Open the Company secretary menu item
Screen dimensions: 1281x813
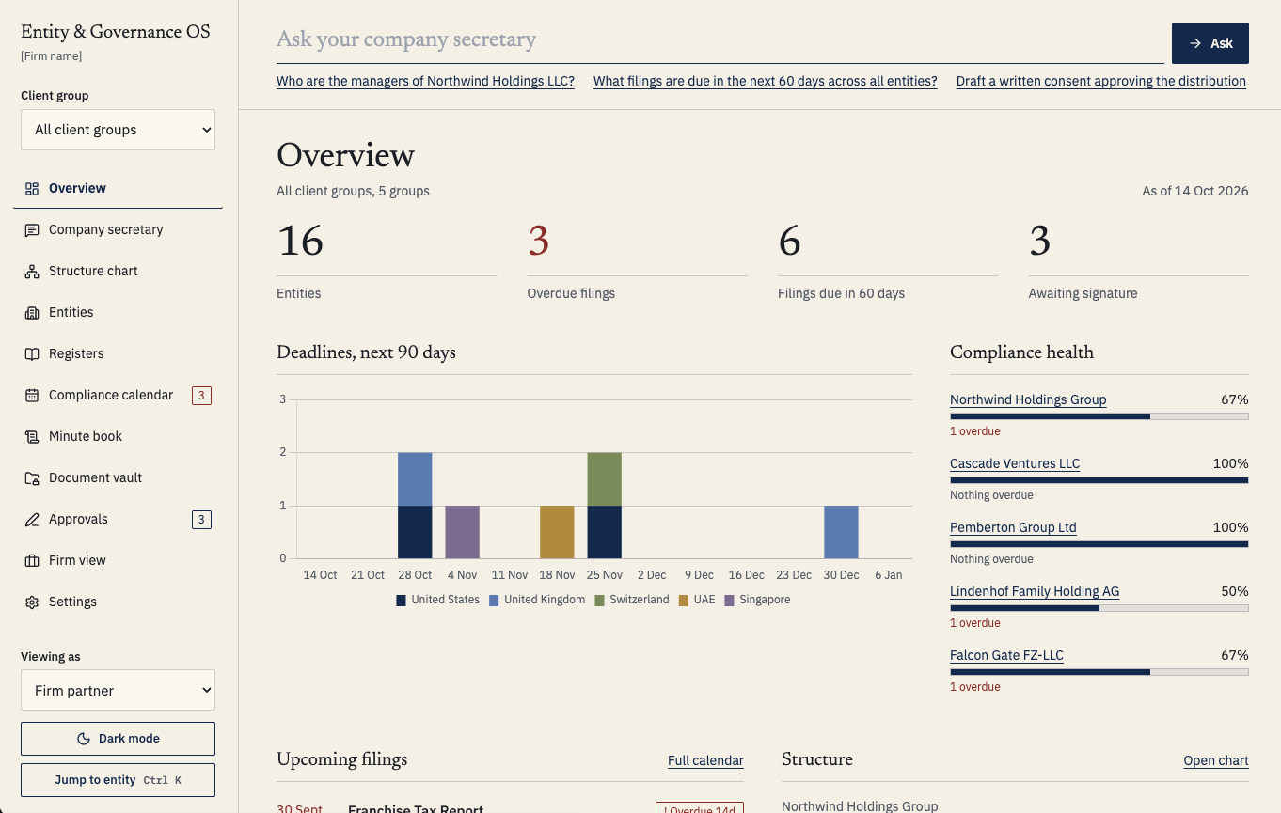tap(118, 229)
